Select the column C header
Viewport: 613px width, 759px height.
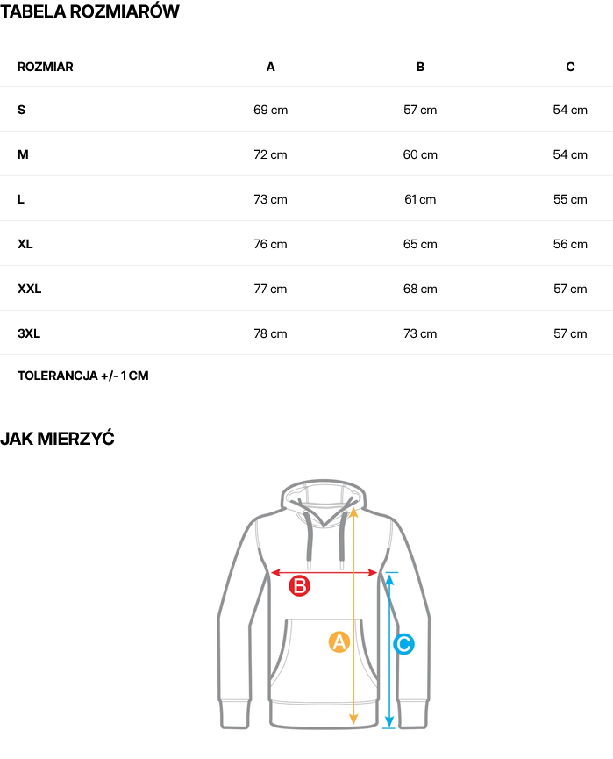570,67
